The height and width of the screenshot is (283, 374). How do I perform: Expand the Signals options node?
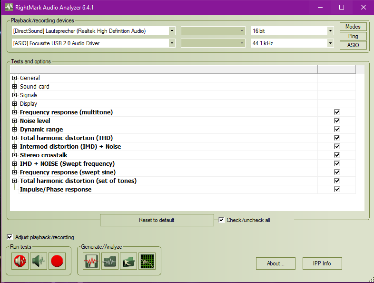pos(15,95)
